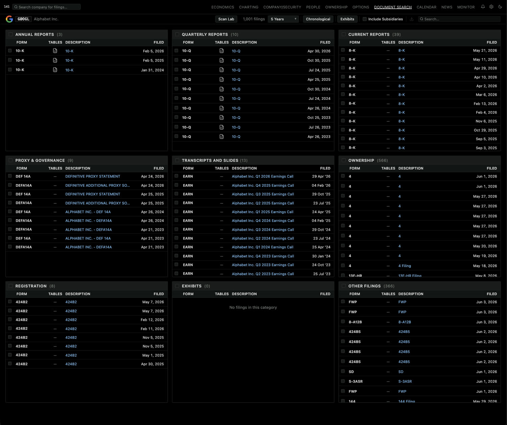Open Alphabet Inc. Q2 2023 Earnings Call link
The width and height of the screenshot is (507, 425).
pyautogui.click(x=263, y=274)
